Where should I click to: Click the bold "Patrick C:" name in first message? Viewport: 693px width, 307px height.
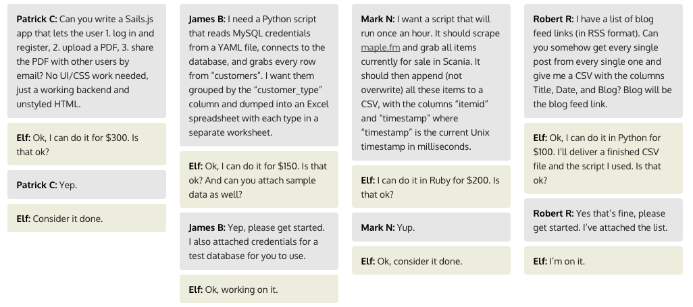(36, 19)
